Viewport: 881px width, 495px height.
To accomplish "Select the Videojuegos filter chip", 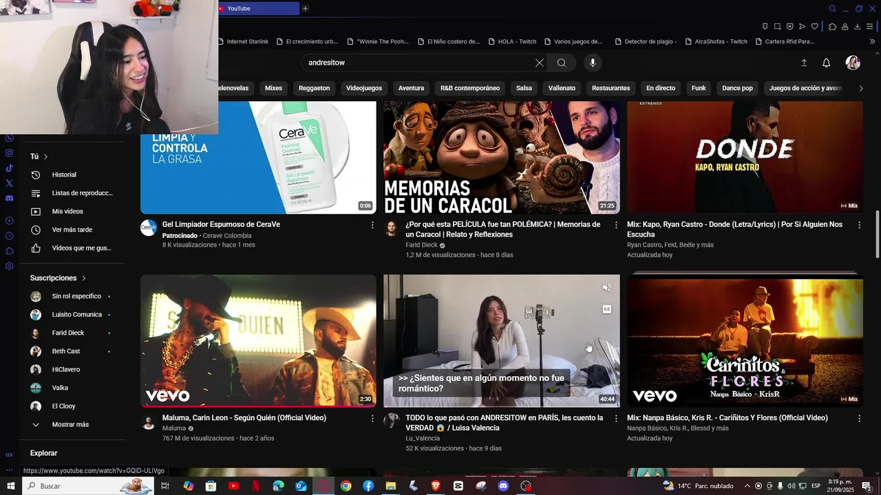I will (363, 88).
